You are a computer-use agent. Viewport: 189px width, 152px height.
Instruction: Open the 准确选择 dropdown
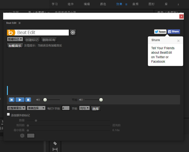[x=36, y=108]
